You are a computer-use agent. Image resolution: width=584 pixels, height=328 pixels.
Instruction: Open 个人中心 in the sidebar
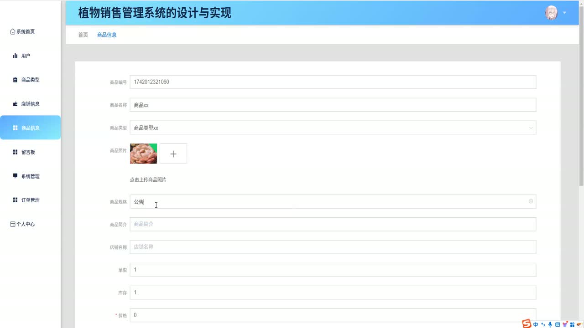[30, 224]
